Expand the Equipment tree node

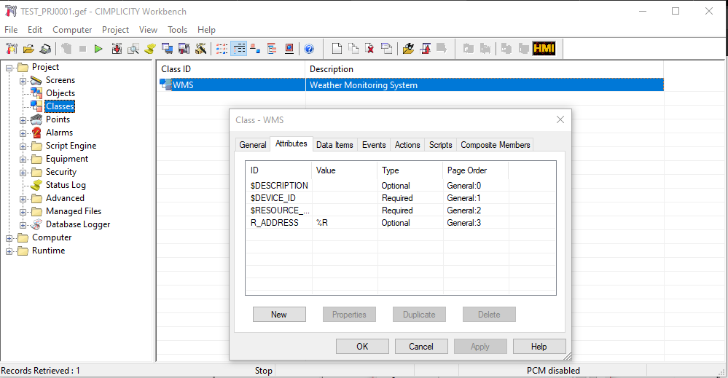[23, 160]
